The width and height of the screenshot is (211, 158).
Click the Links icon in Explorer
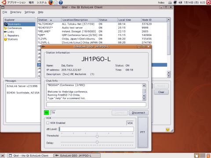point(6,32)
